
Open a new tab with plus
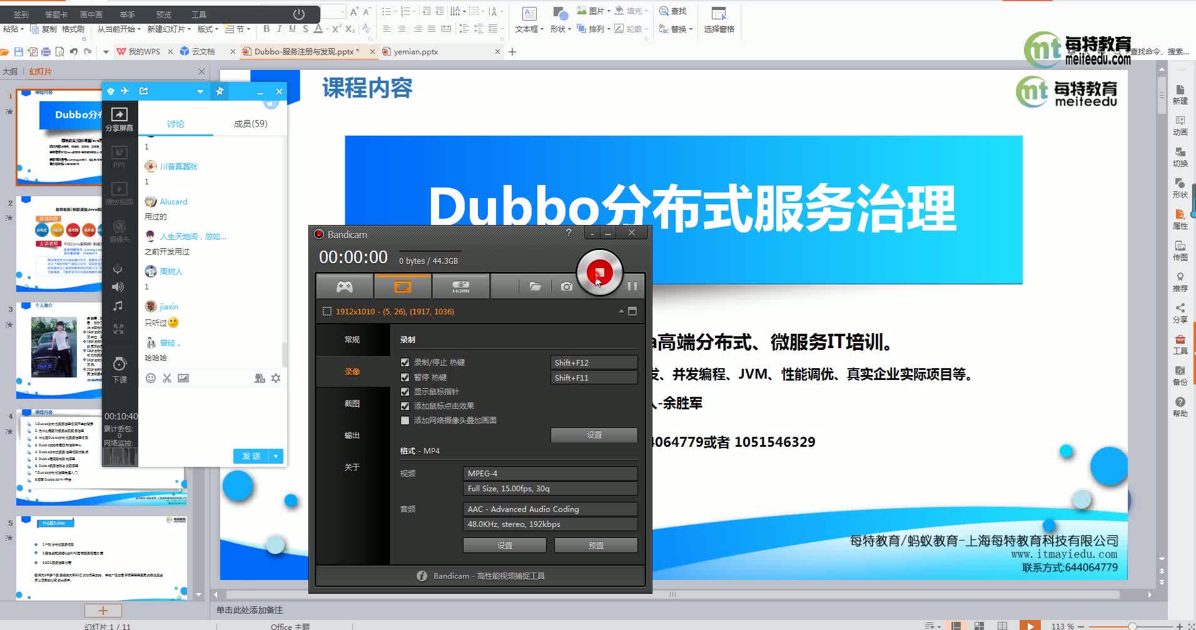click(512, 52)
